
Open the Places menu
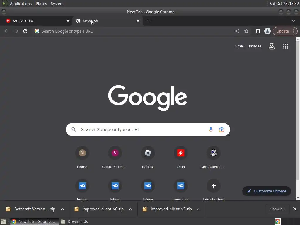point(41,4)
